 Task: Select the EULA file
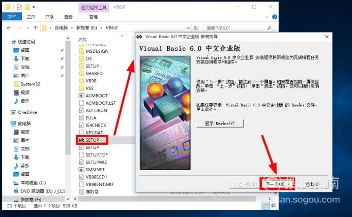click(x=91, y=118)
